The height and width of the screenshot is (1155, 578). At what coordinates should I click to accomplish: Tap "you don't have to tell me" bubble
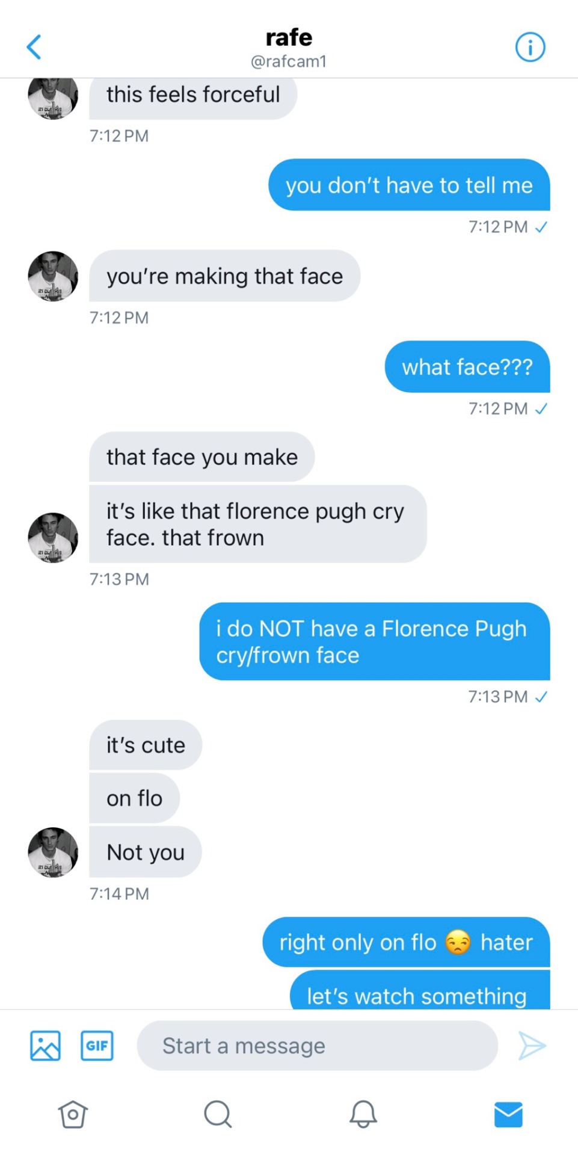tap(409, 185)
